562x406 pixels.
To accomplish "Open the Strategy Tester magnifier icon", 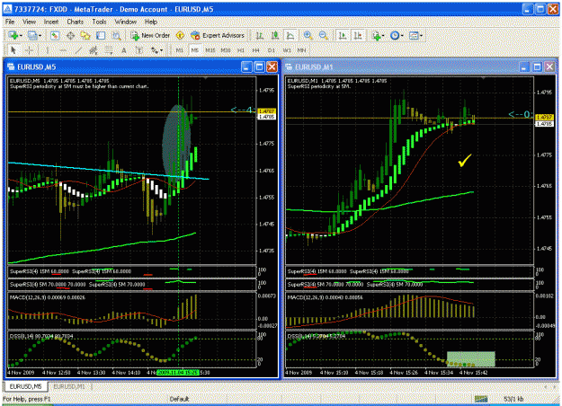I will (x=117, y=35).
